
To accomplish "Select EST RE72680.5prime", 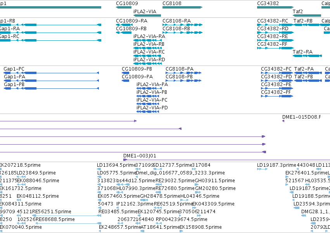I will (175, 188).
